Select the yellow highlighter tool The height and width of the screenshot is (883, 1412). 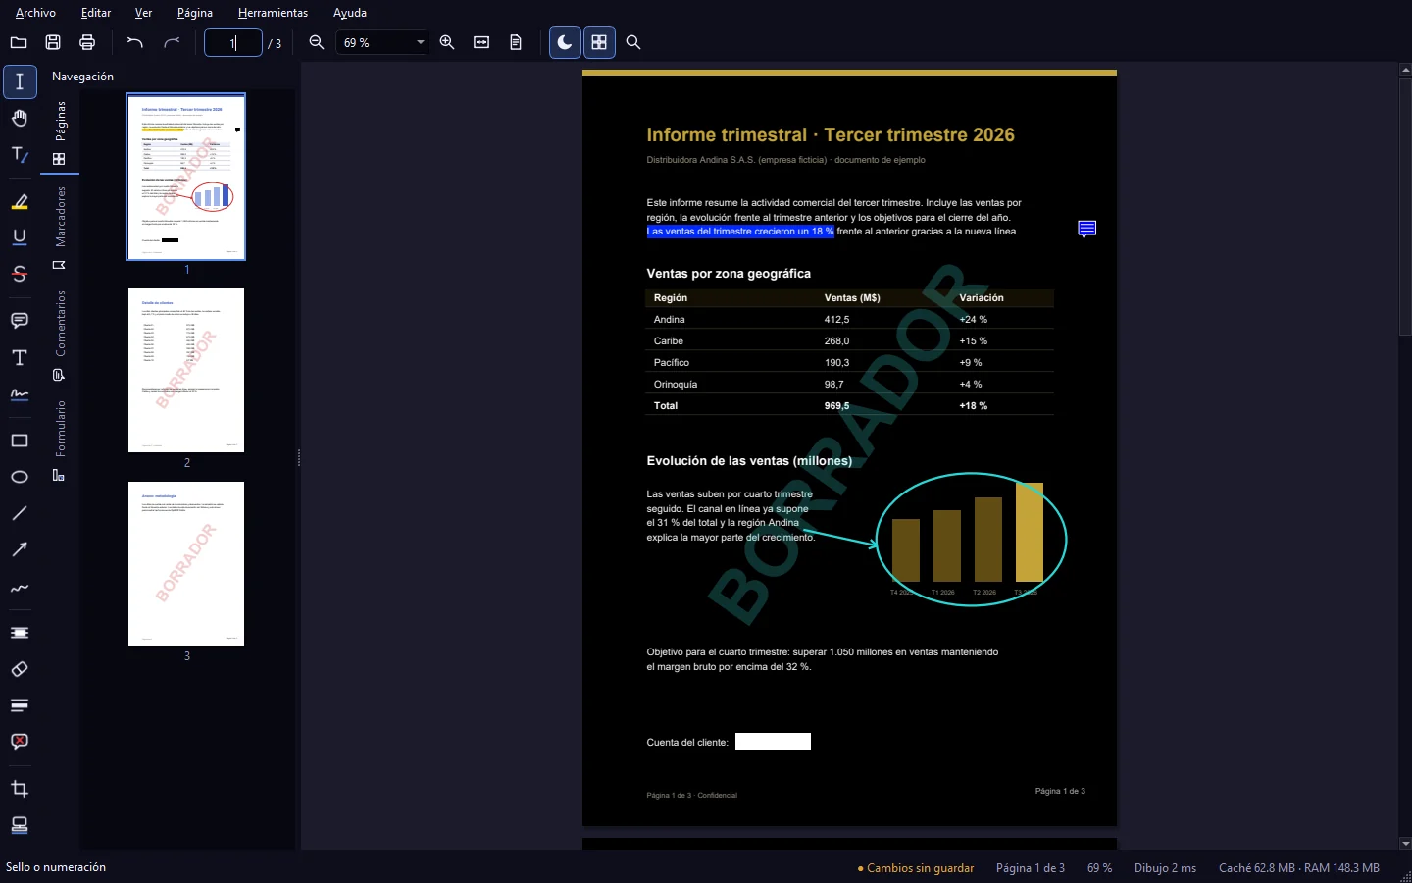coord(20,202)
